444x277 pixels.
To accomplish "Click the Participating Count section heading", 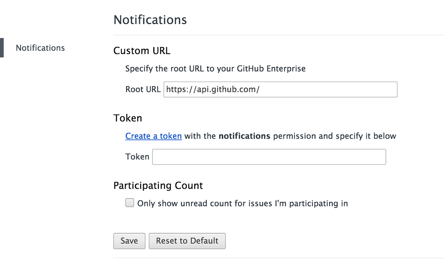I will 158,186.
